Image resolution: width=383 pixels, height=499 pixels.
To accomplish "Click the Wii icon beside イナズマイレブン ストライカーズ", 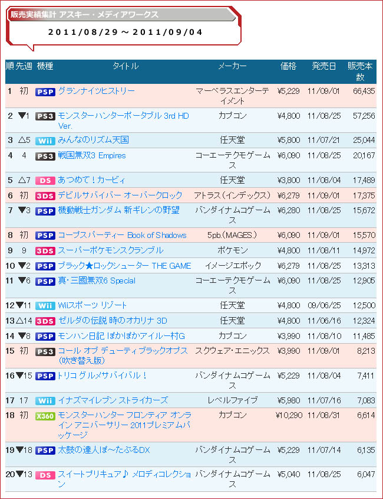I will [x=45, y=400].
